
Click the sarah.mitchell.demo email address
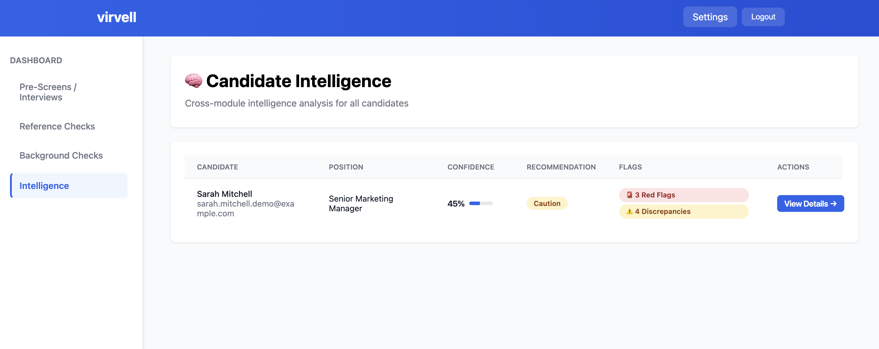click(245, 208)
